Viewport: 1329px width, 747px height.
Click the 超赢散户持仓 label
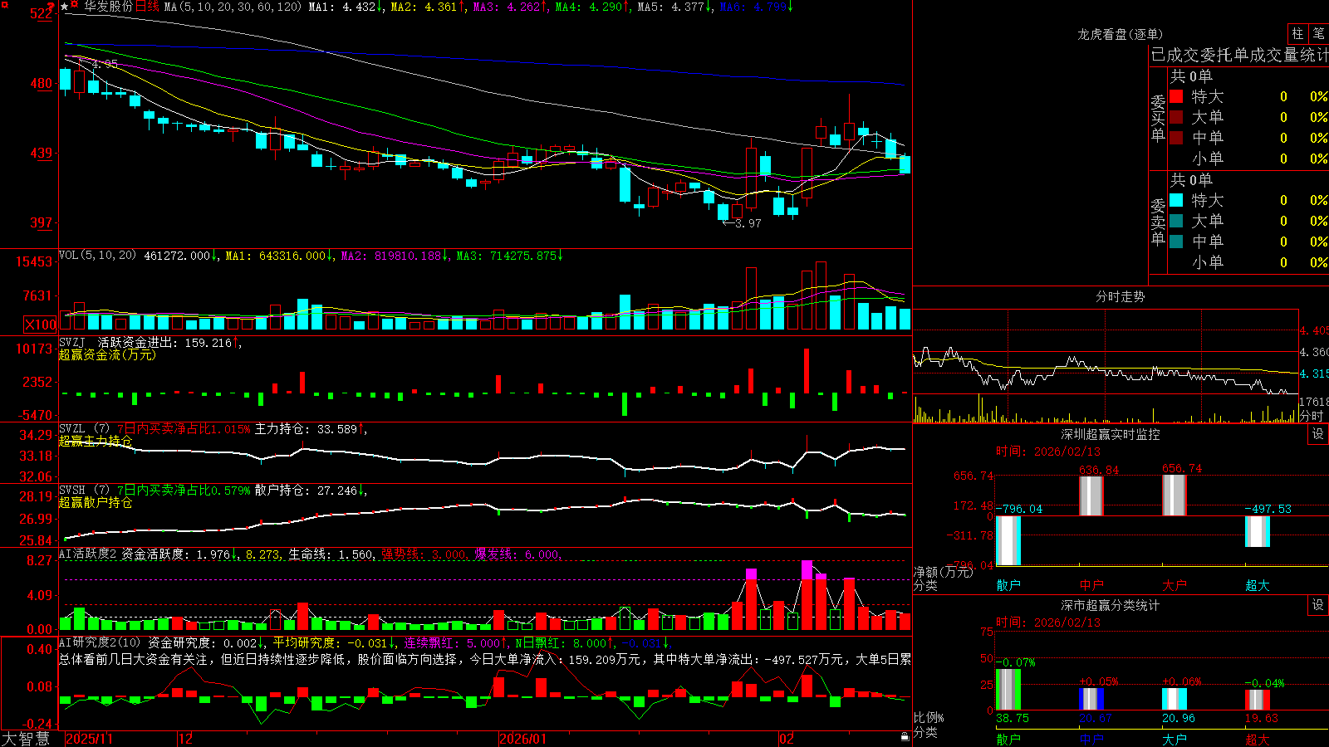96,502
